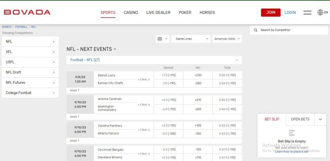Select Detroit Lions +7.0 spread
This screenshot has width=330, height=161.
tap(168, 76)
